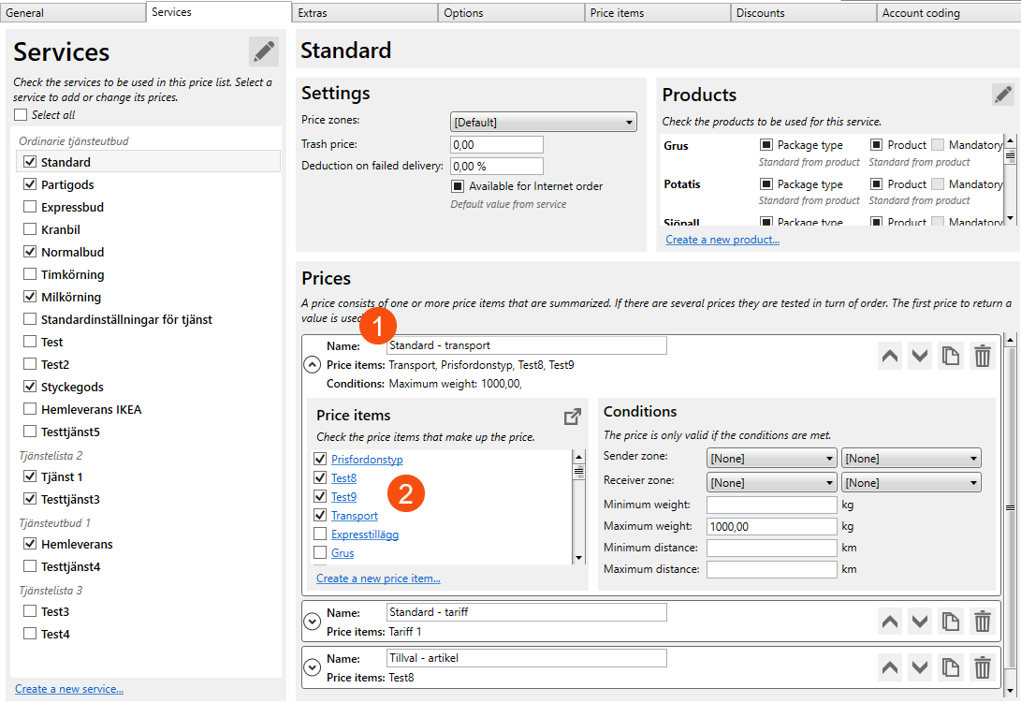Delete the Standard - transport price

pyautogui.click(x=982, y=356)
